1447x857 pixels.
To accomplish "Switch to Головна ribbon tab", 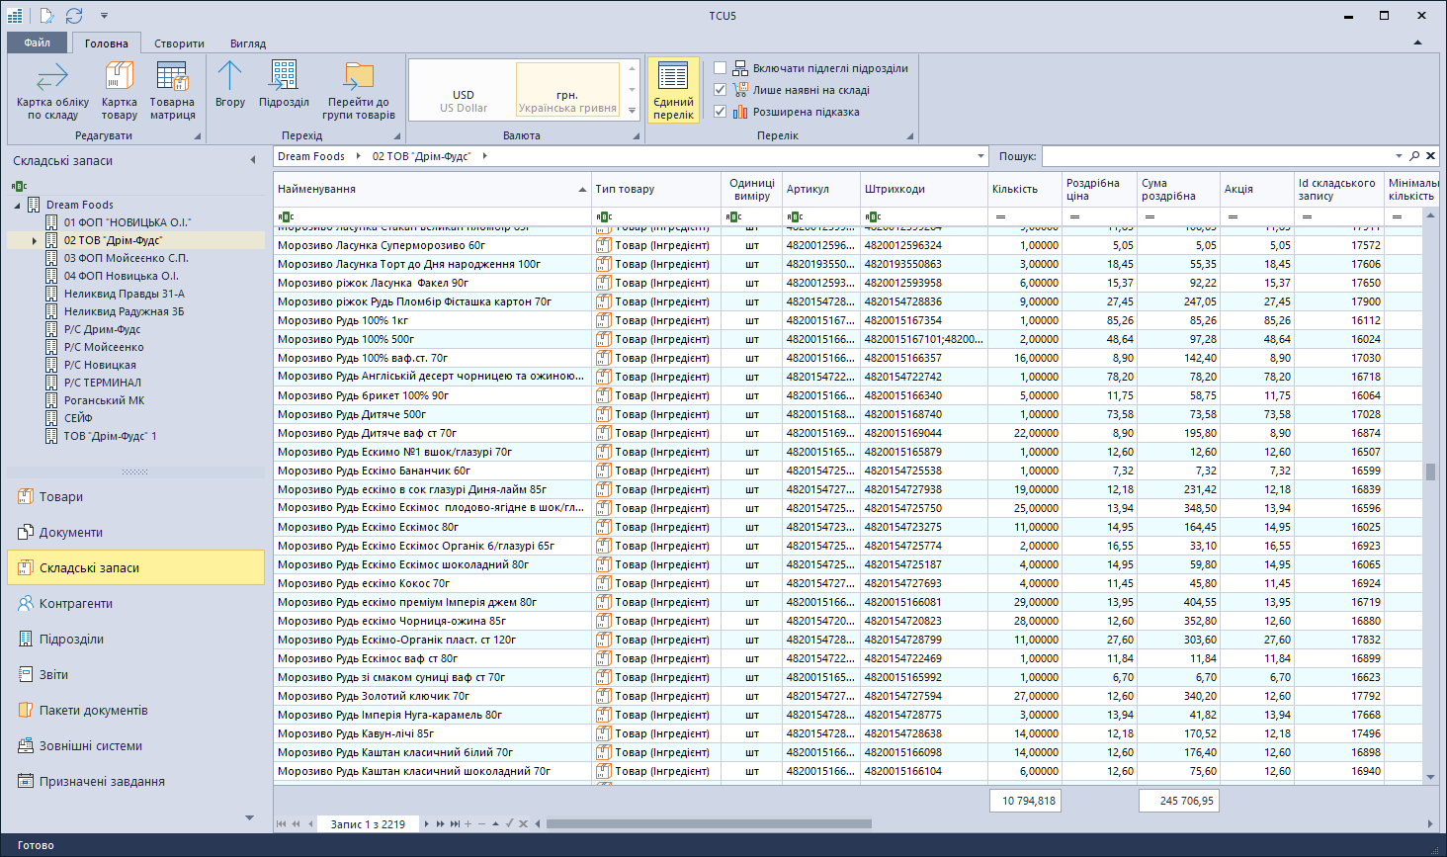I will pos(106,43).
